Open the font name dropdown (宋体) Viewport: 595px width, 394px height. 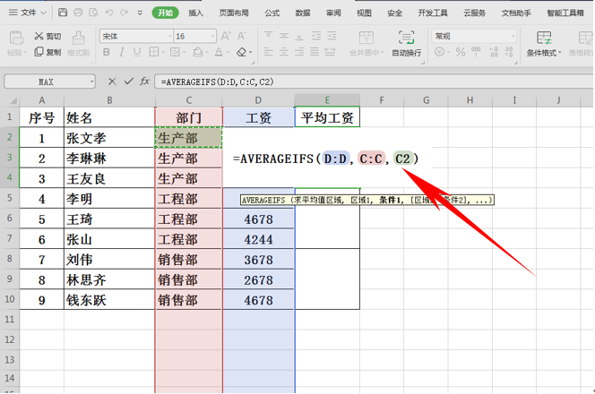[170, 37]
